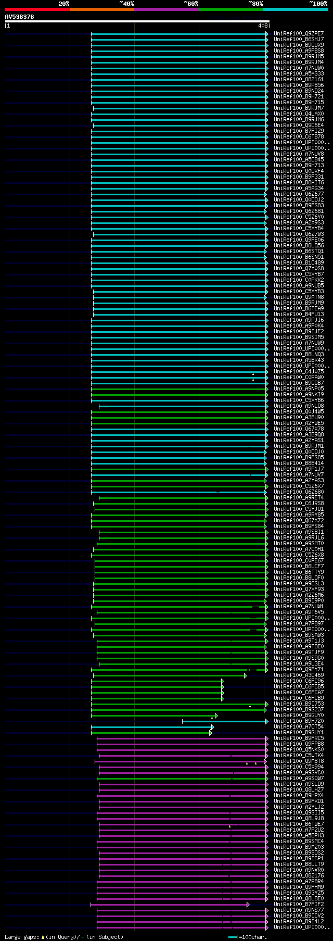The image size is (333, 941).
Task: Select the UniRef100_B9ND24 label
Action: coord(299,91)
